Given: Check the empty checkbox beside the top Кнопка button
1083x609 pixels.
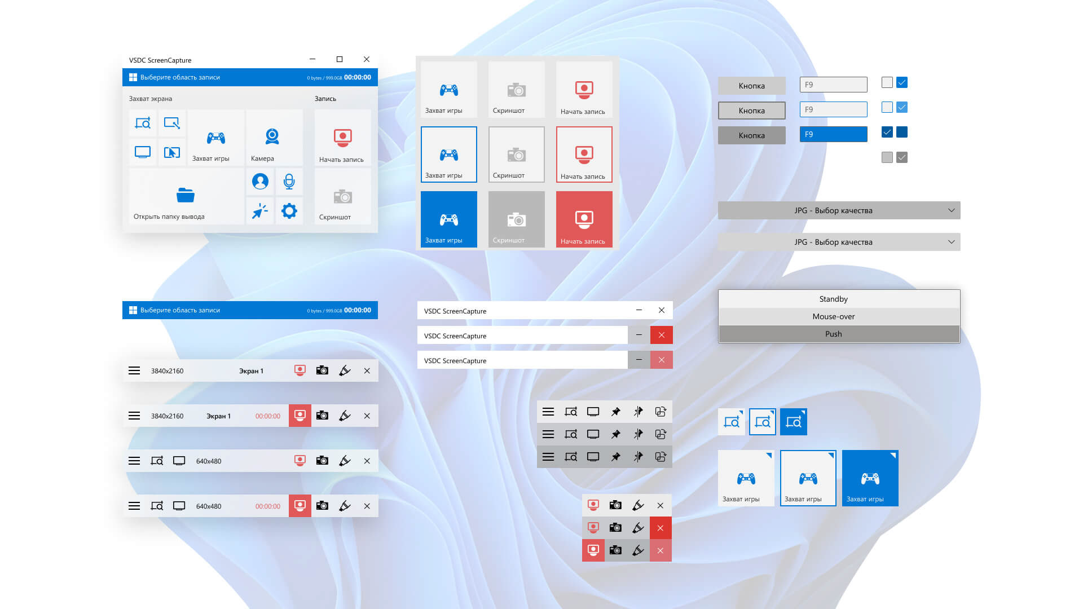Looking at the screenshot, I should [x=887, y=82].
